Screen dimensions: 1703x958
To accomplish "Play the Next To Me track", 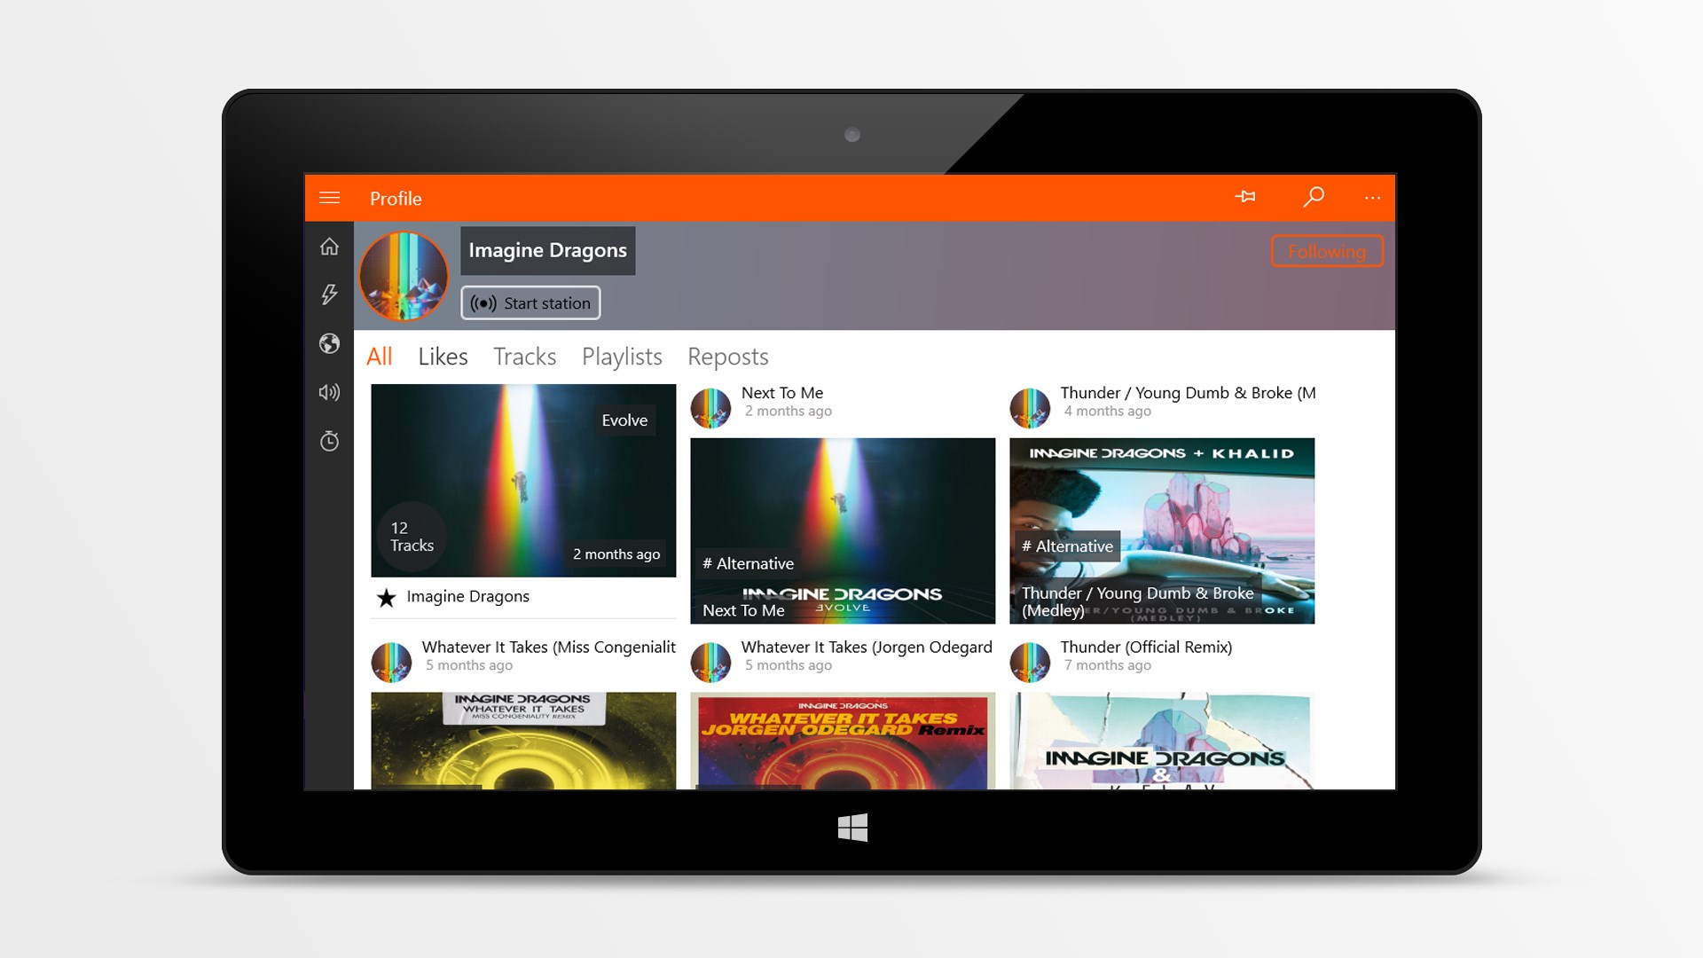I will coord(841,530).
